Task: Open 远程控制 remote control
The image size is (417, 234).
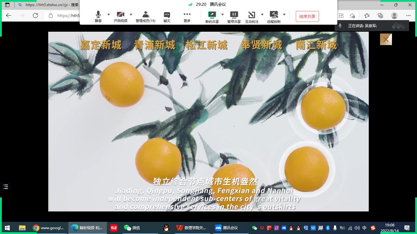Action: [274, 17]
